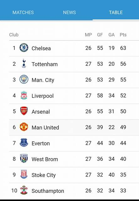Viewport: 139px width, 201px height.
Task: Click the GF column header
Action: click(100, 35)
